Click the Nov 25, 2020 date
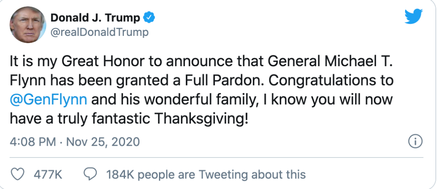 point(103,142)
